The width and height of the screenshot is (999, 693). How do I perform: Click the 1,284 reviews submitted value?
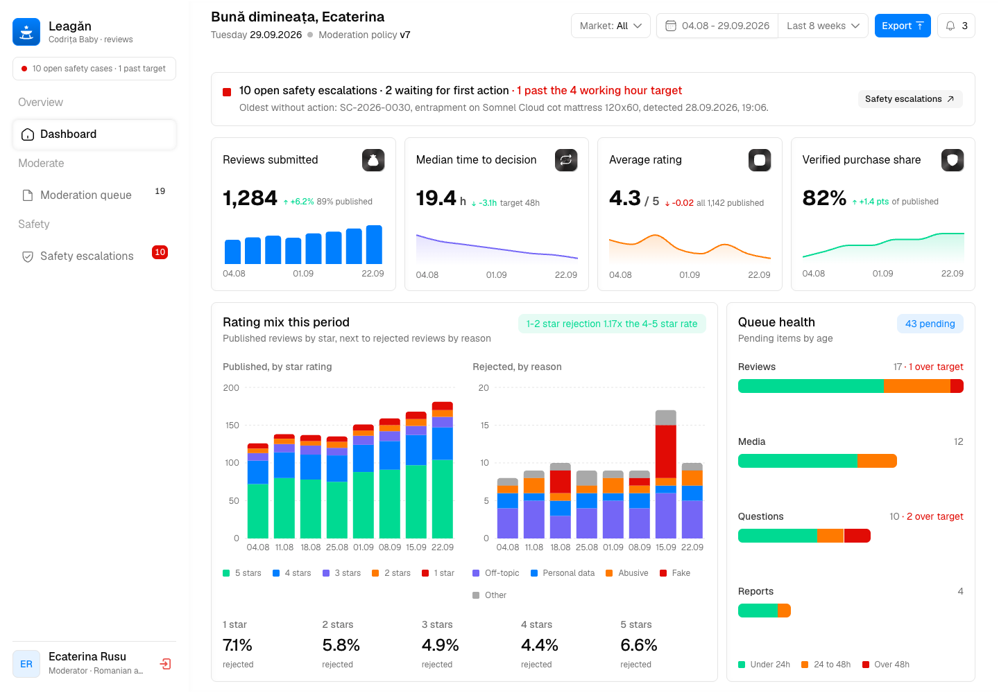tap(250, 198)
